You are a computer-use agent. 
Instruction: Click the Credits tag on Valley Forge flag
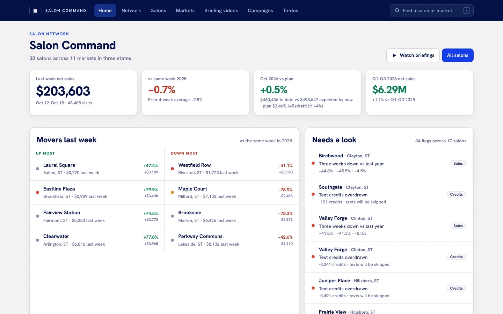456,257
